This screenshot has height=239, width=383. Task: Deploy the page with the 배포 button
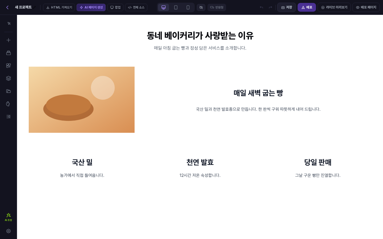coord(307,7)
